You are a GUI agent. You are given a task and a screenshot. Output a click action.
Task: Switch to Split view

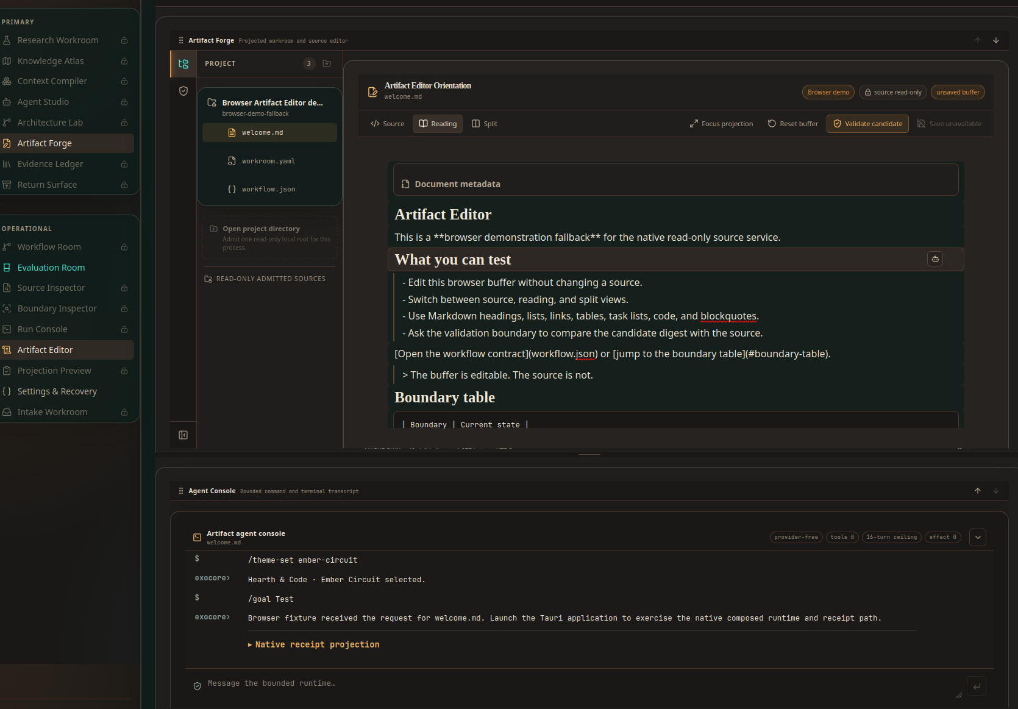[485, 124]
